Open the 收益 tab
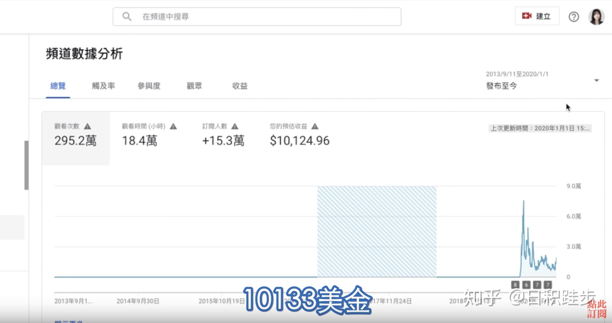The width and height of the screenshot is (612, 323). click(x=240, y=86)
